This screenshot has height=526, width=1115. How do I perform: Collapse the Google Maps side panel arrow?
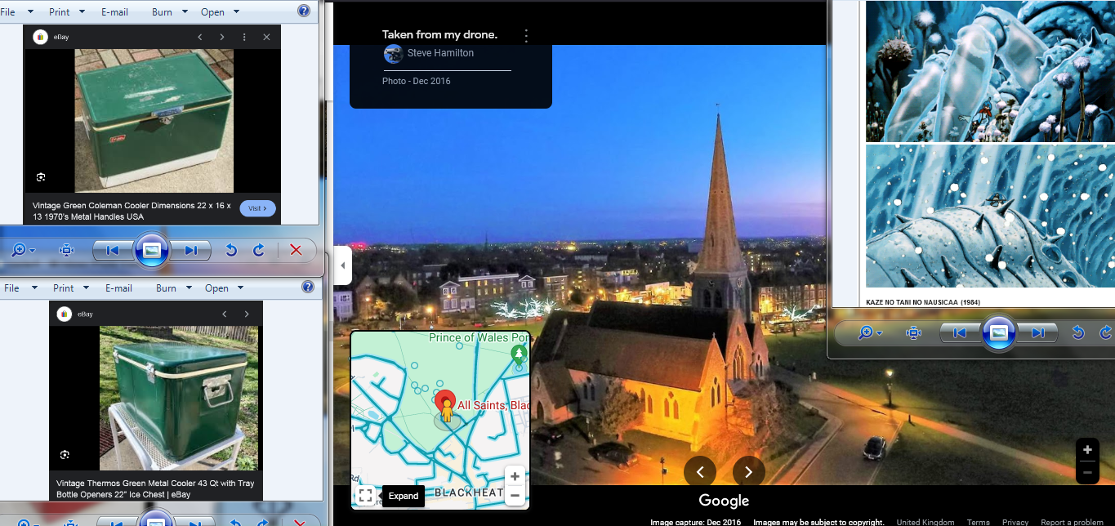point(343,265)
